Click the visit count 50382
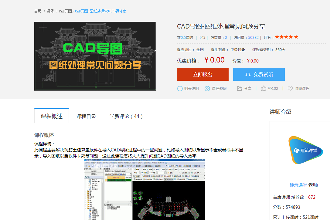The height and width of the screenshot is (220, 330). click(x=253, y=38)
